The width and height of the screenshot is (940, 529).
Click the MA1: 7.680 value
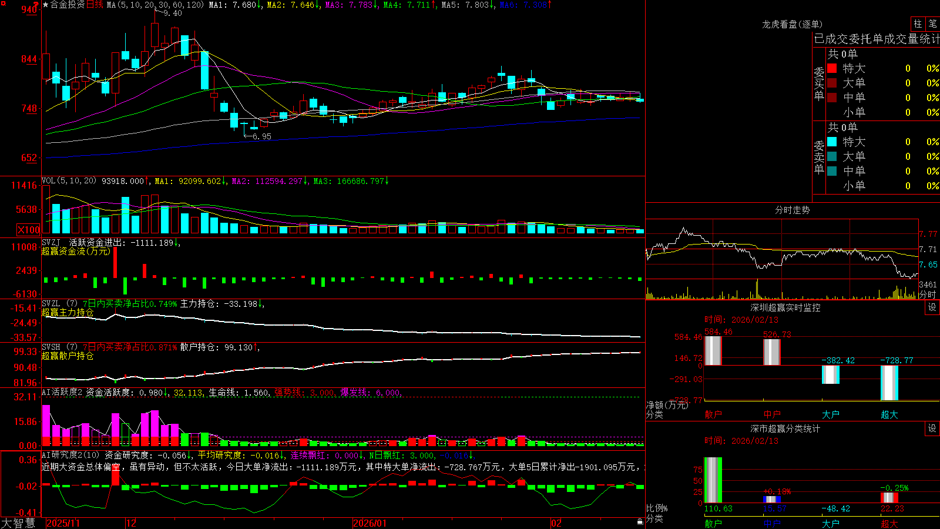(x=235, y=5)
